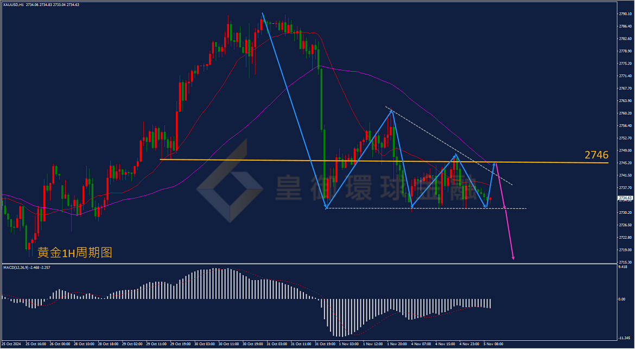Select the orange horizontal resistance line

tap(384, 161)
